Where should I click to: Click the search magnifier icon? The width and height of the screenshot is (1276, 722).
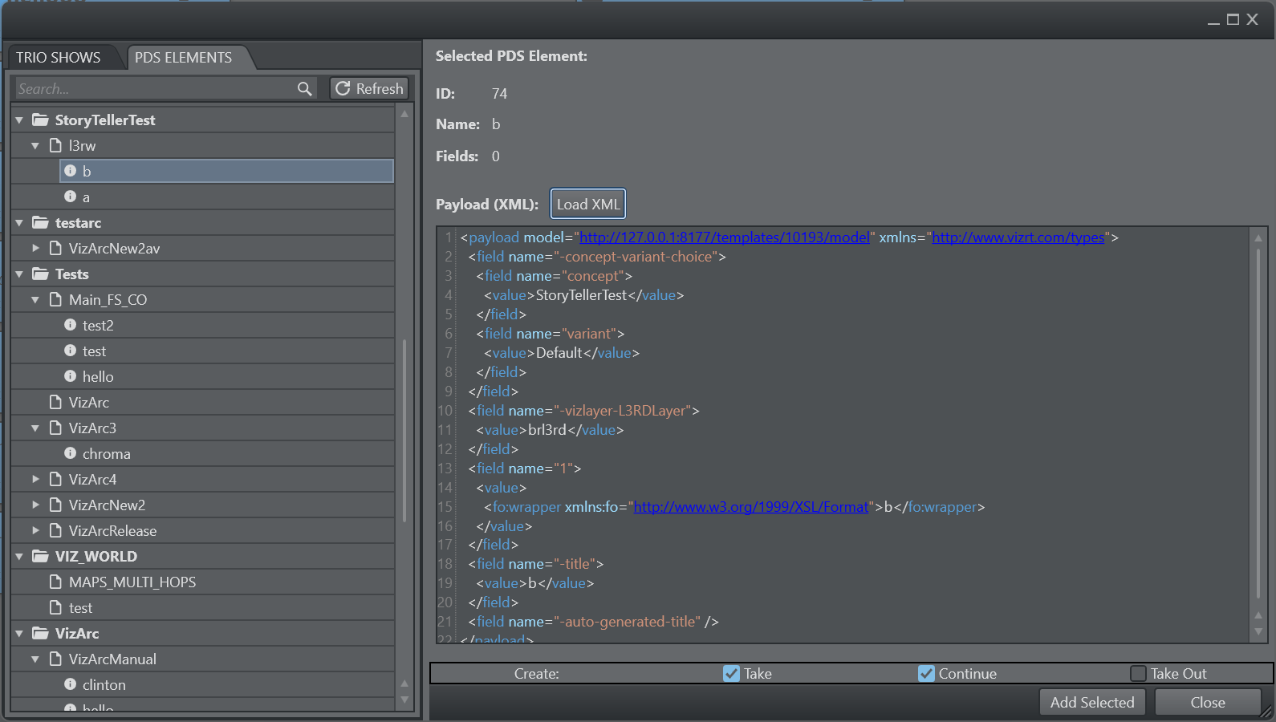304,89
